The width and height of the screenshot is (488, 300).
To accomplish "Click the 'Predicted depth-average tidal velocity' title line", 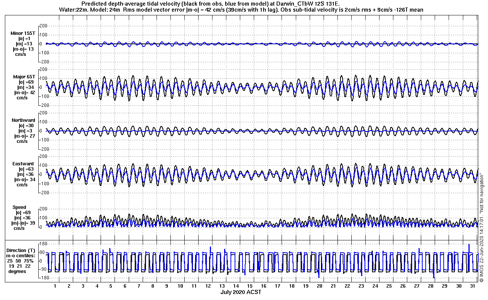I will [211, 4].
